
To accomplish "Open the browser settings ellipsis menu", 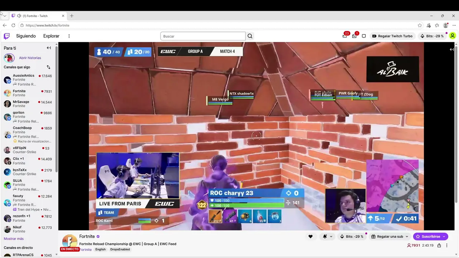I will (454, 25).
